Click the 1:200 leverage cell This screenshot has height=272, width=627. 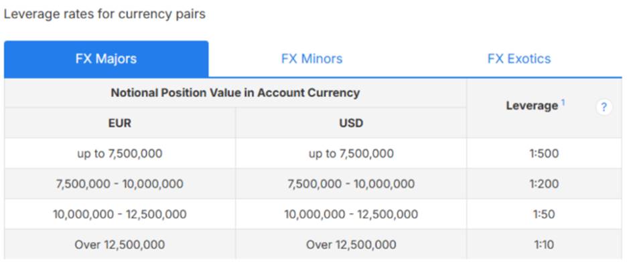click(544, 184)
